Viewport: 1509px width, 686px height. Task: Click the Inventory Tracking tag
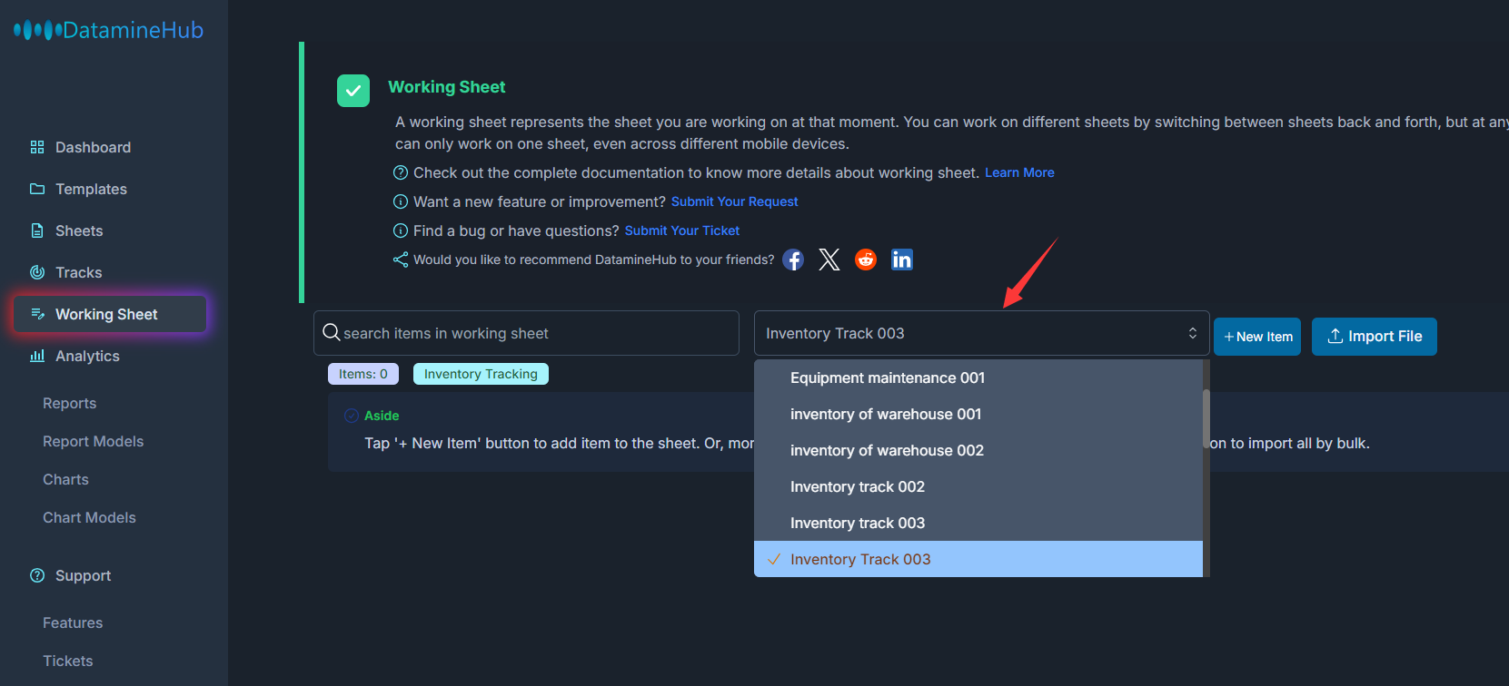481,374
